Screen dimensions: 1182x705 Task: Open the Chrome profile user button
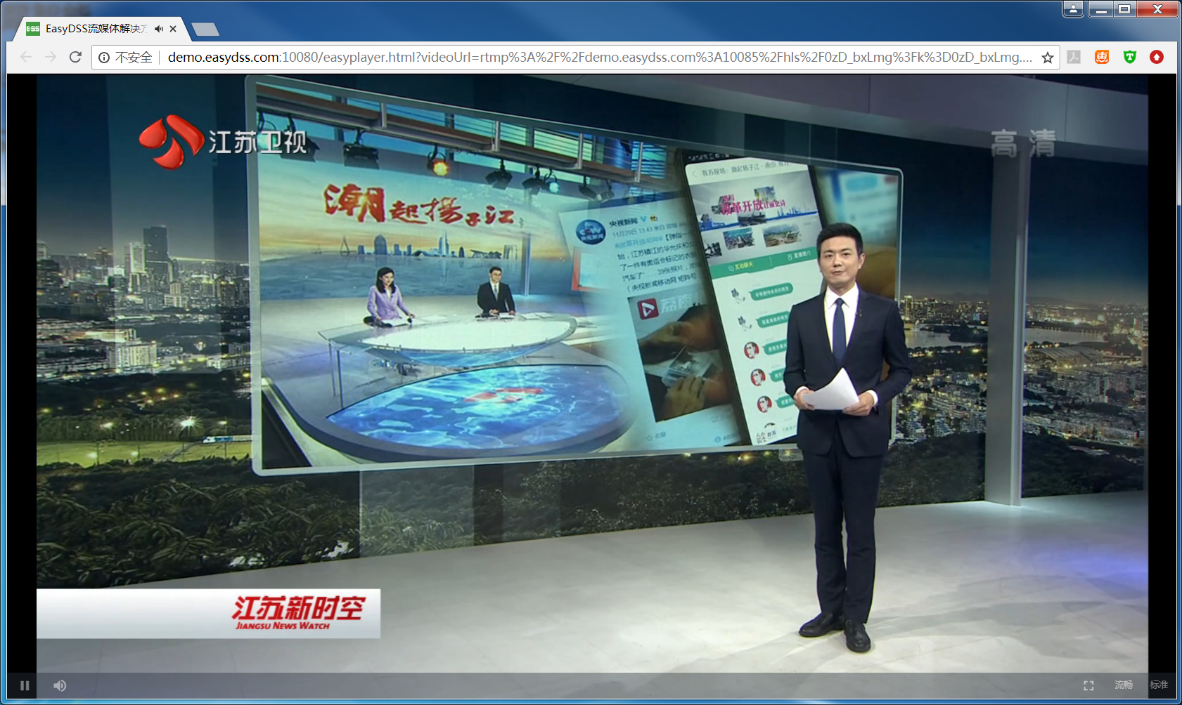coord(1073,9)
